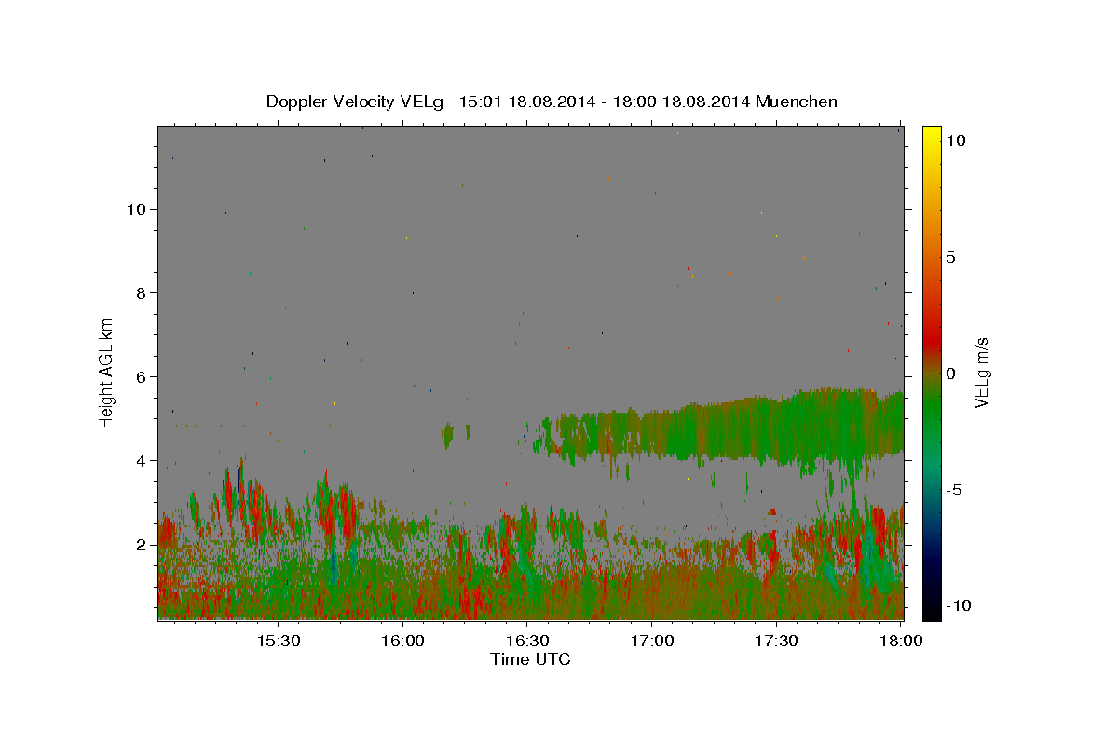Click the 'Height AGL km' axis label
The height and width of the screenshot is (745, 1118).
point(107,372)
